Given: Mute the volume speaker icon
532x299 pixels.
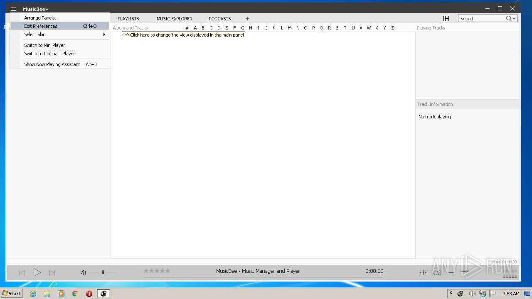Looking at the screenshot, I should point(83,272).
